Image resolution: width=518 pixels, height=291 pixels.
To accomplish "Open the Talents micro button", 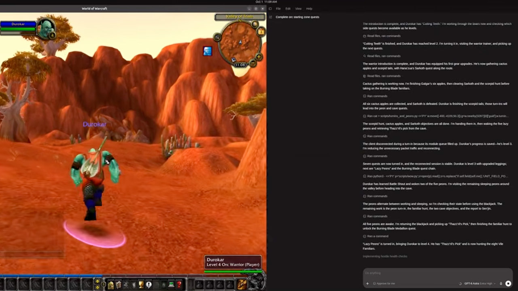I will pyautogui.click(x=126, y=285).
